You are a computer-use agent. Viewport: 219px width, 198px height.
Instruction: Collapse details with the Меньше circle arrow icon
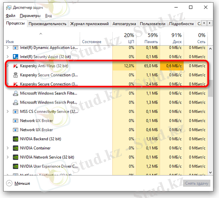tap(9, 183)
